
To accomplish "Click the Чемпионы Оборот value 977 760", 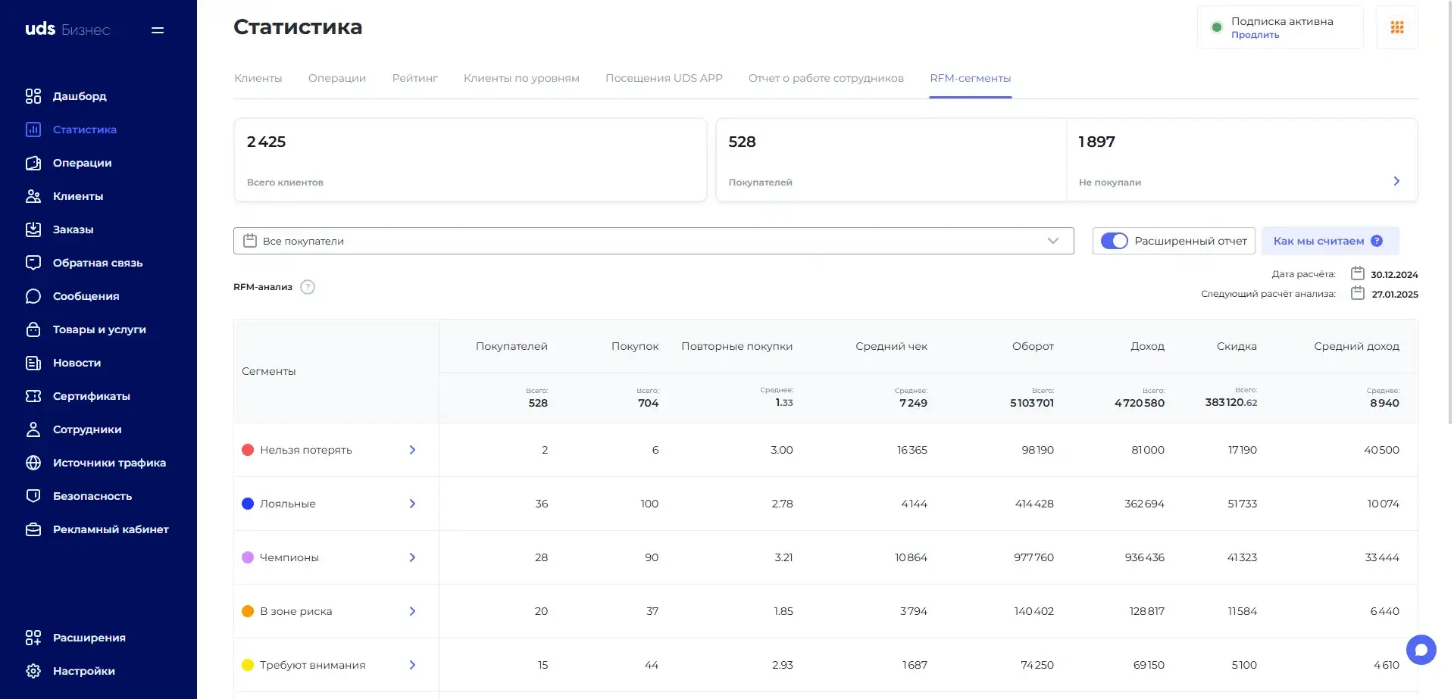I will click(1033, 557).
